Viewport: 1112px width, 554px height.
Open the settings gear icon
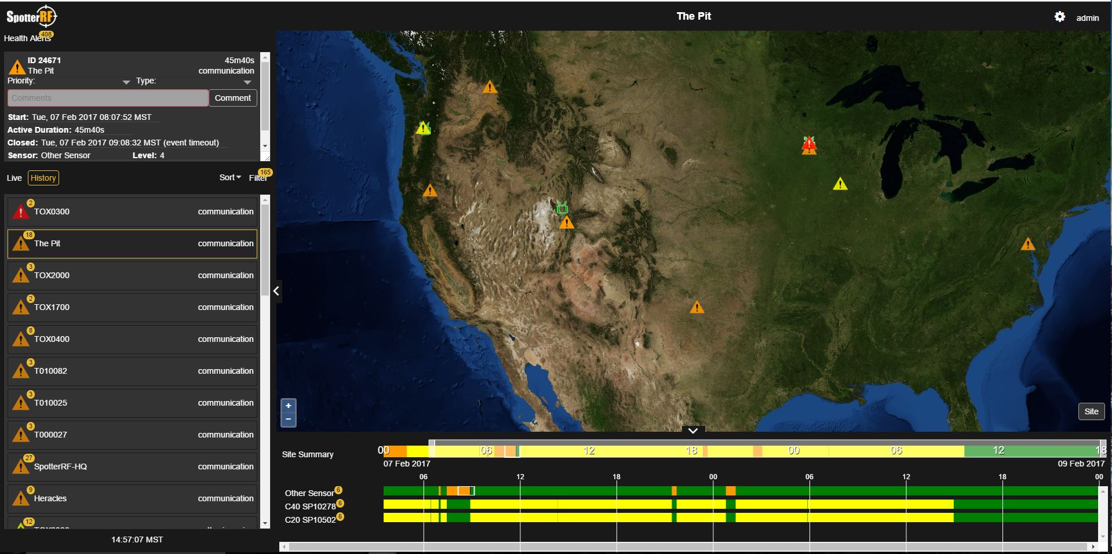pos(1059,17)
